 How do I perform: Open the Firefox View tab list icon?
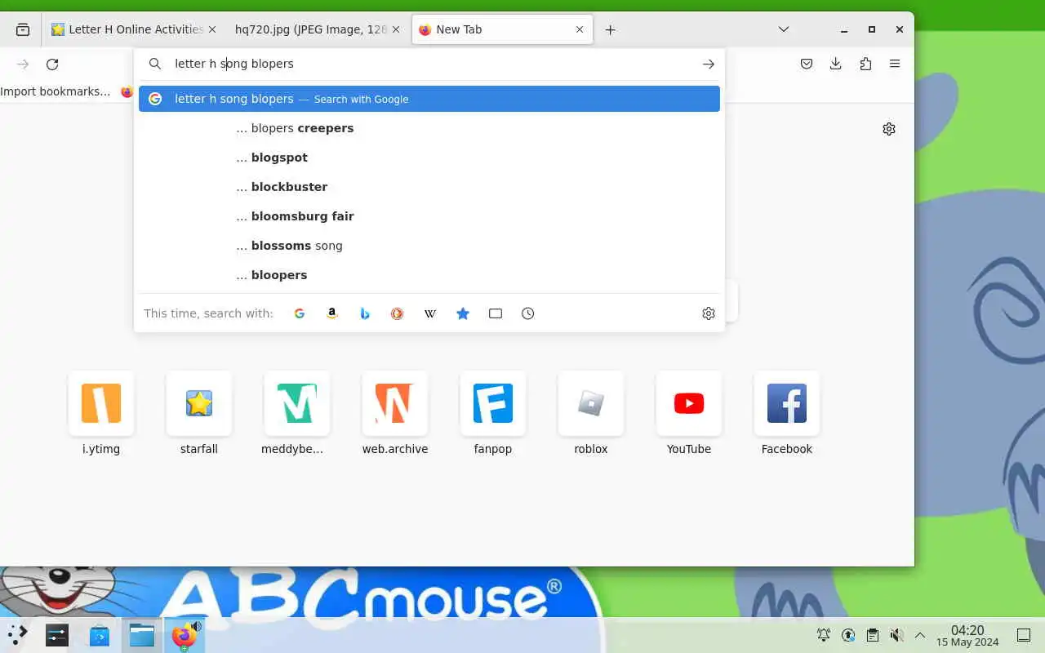pos(23,29)
